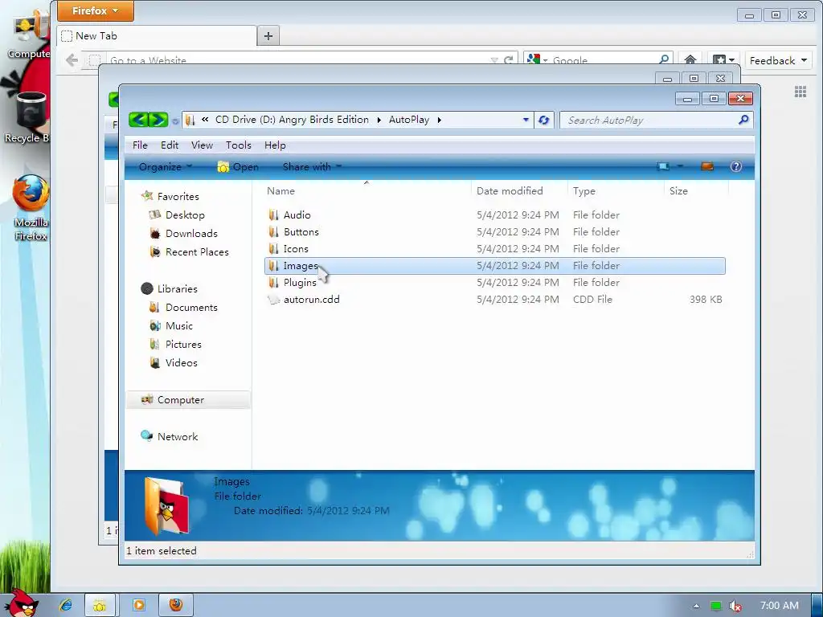
Task: Click the Google search magnifier in Firefox
Action: tap(664, 59)
